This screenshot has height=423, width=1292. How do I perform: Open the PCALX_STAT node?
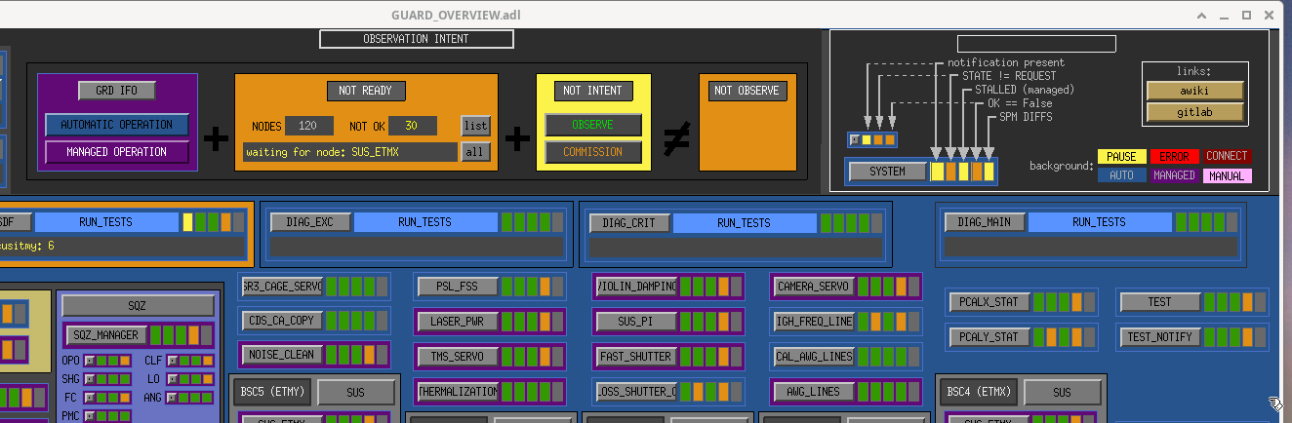pos(989,302)
